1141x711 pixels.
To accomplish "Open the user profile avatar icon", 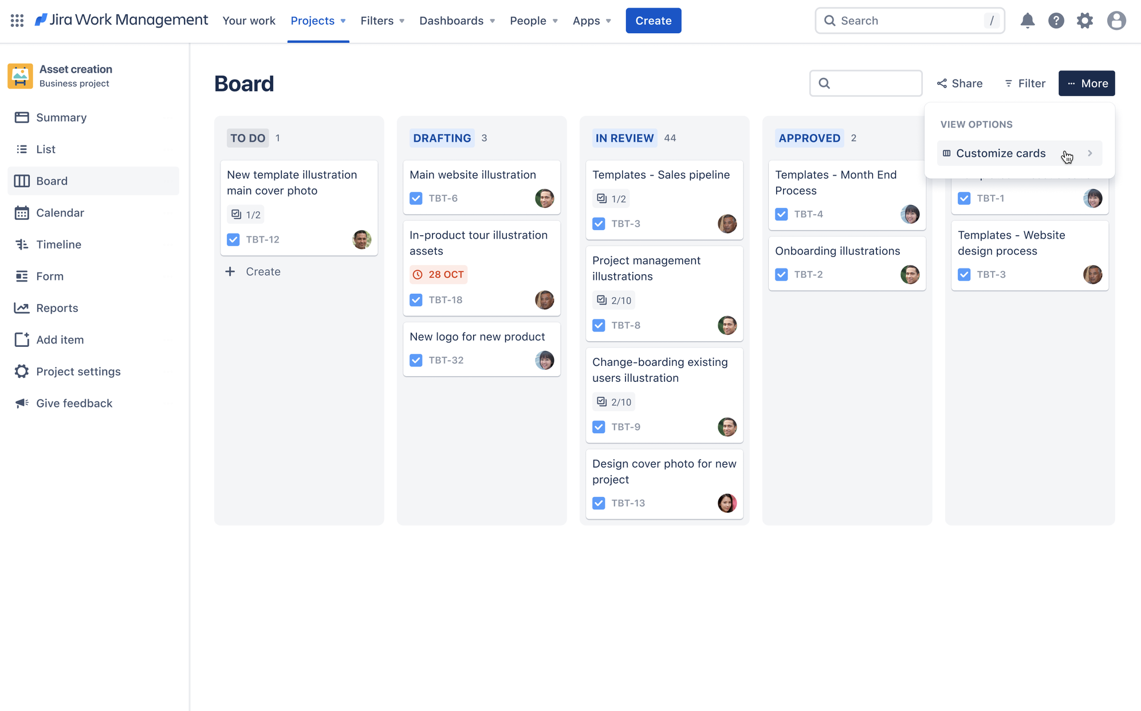I will pos(1116,21).
